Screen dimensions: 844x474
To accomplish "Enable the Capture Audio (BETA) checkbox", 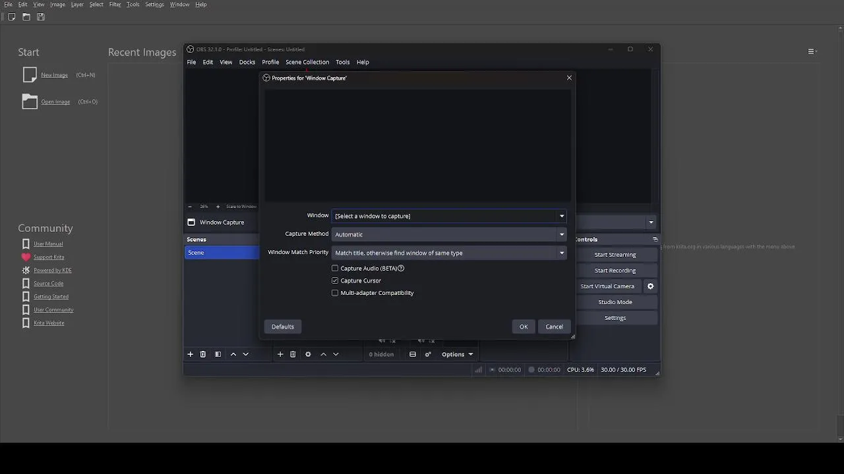I will pyautogui.click(x=335, y=269).
